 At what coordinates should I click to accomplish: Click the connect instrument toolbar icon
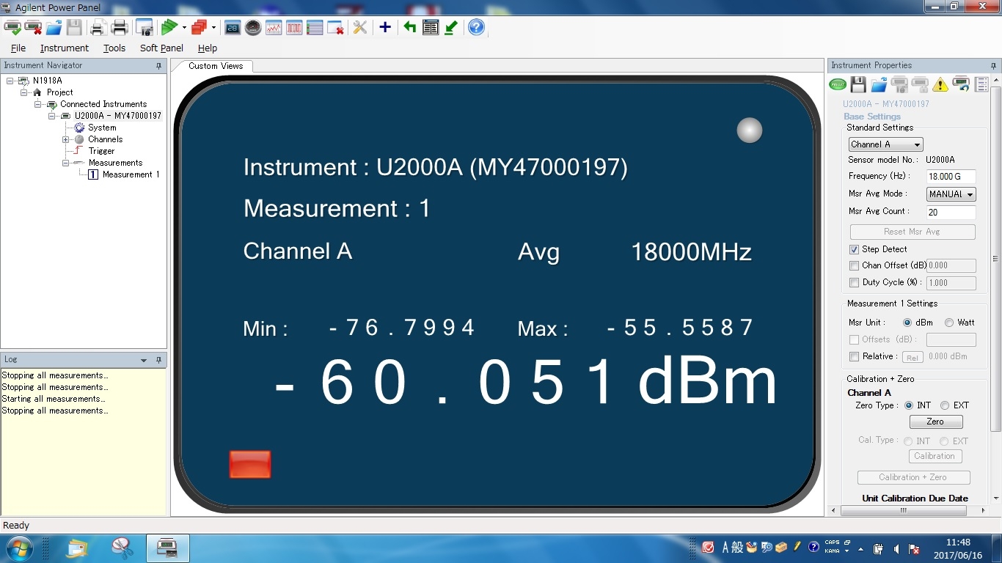point(12,28)
